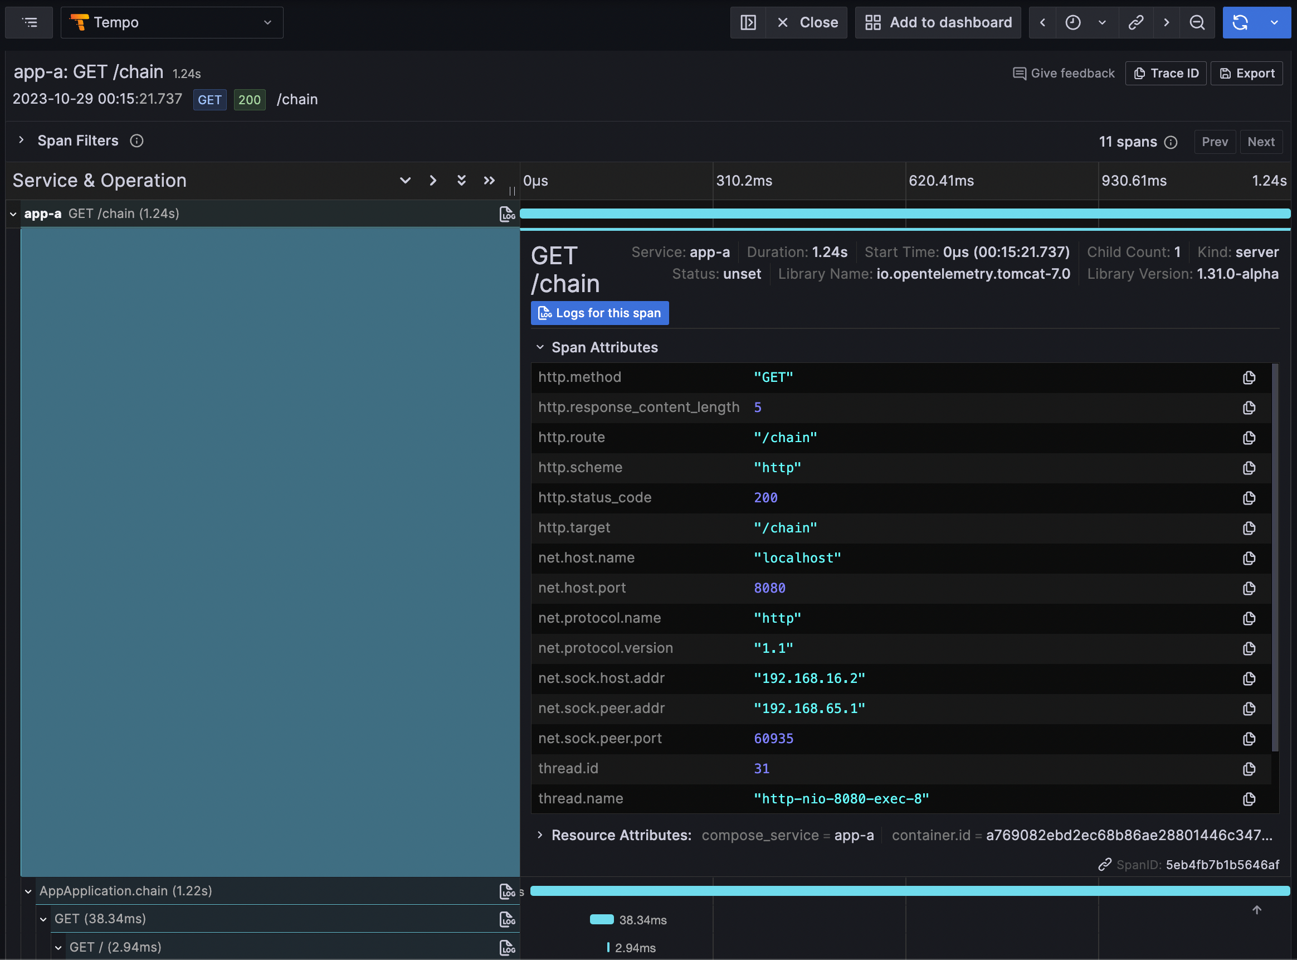Copy the deep link to SpanID
Image resolution: width=1297 pixels, height=960 pixels.
coord(1104,865)
